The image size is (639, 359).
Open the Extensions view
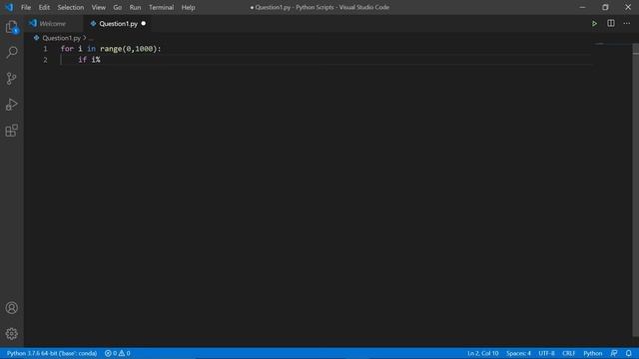[x=12, y=131]
